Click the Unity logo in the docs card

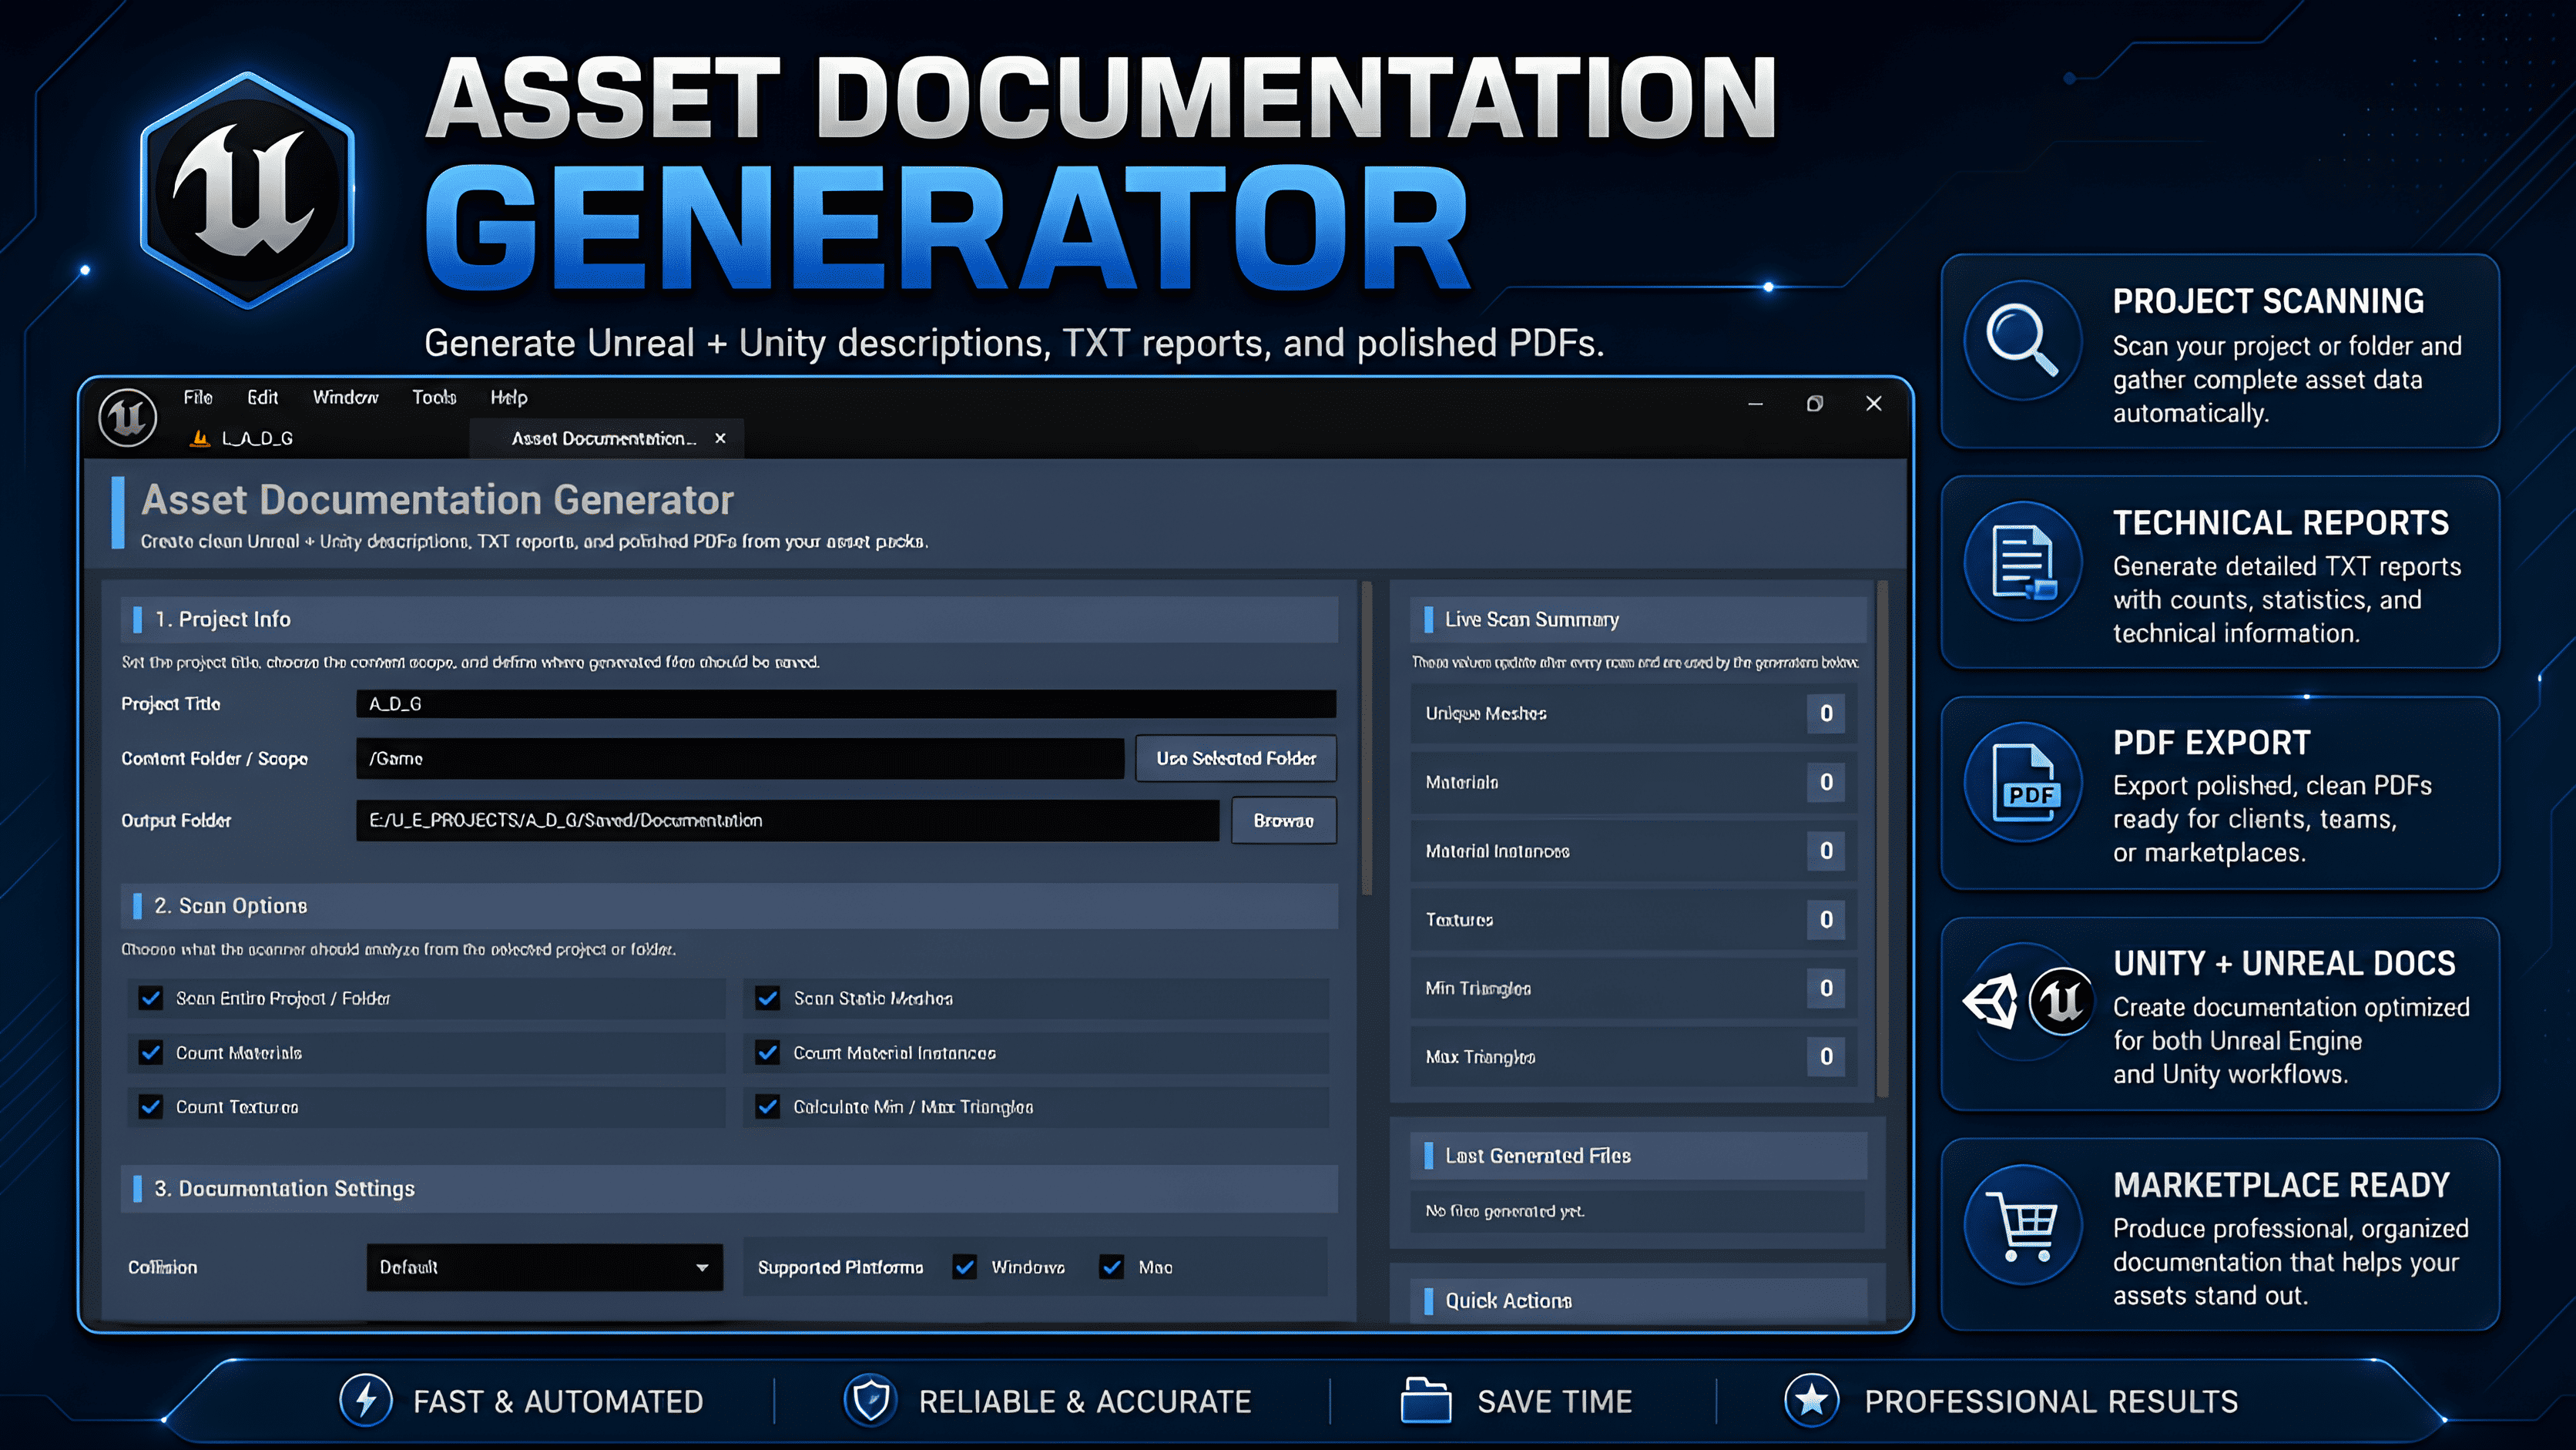[1991, 1001]
